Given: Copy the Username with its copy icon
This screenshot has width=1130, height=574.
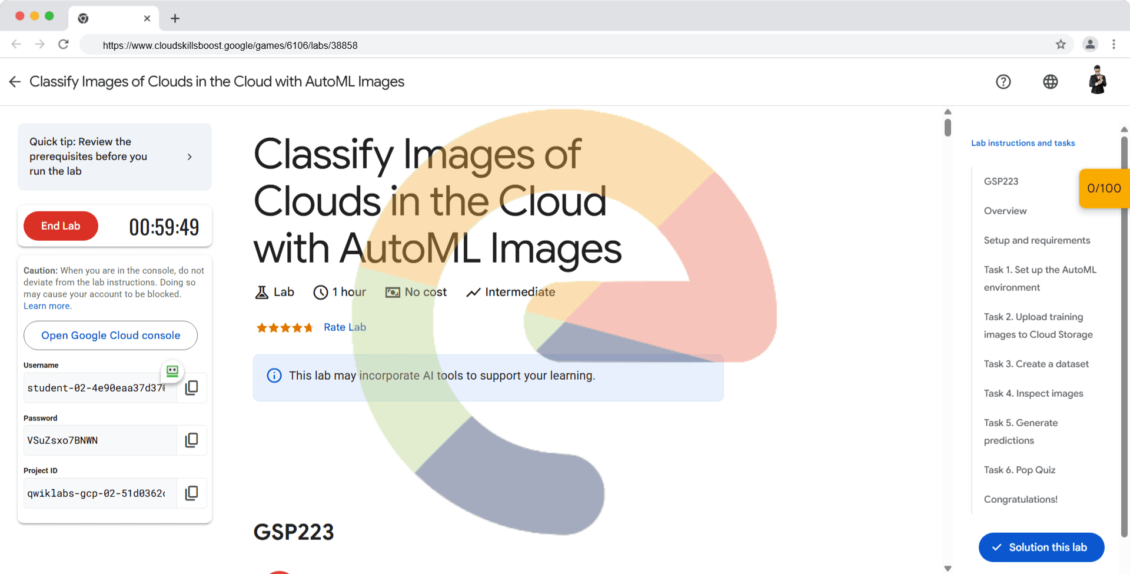Looking at the screenshot, I should pos(192,388).
